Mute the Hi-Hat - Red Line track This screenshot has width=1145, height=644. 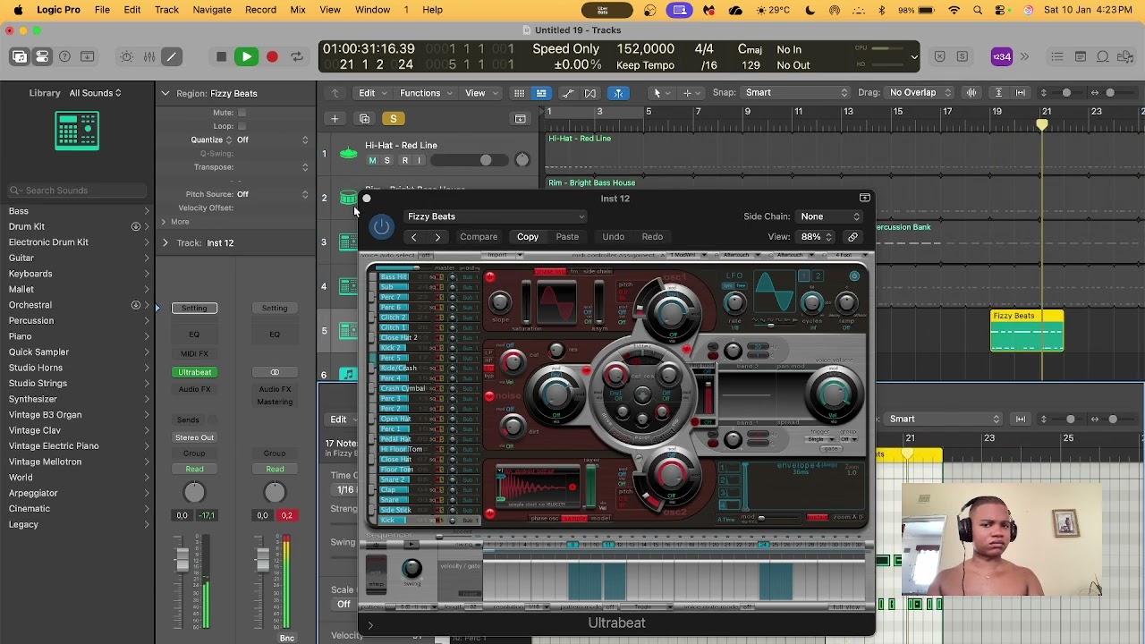point(372,160)
